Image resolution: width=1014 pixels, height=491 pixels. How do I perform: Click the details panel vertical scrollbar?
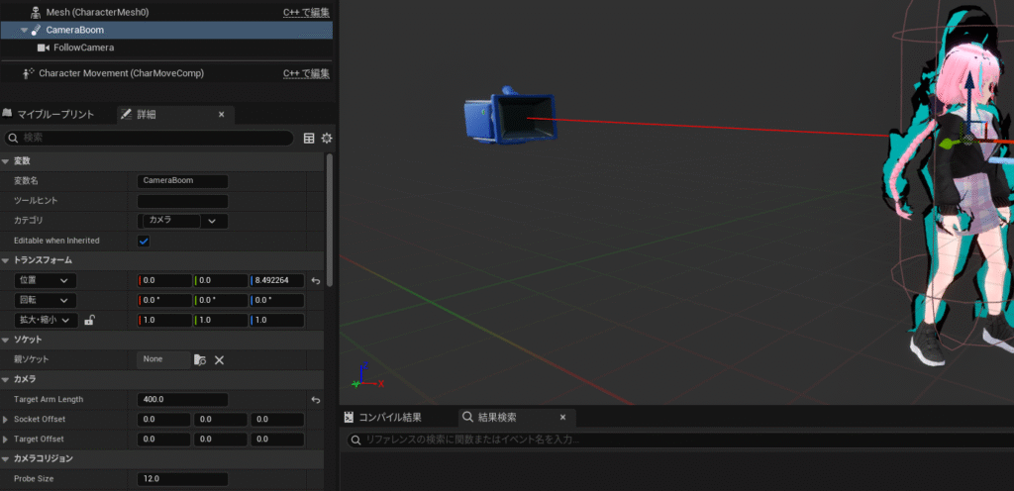(330, 220)
